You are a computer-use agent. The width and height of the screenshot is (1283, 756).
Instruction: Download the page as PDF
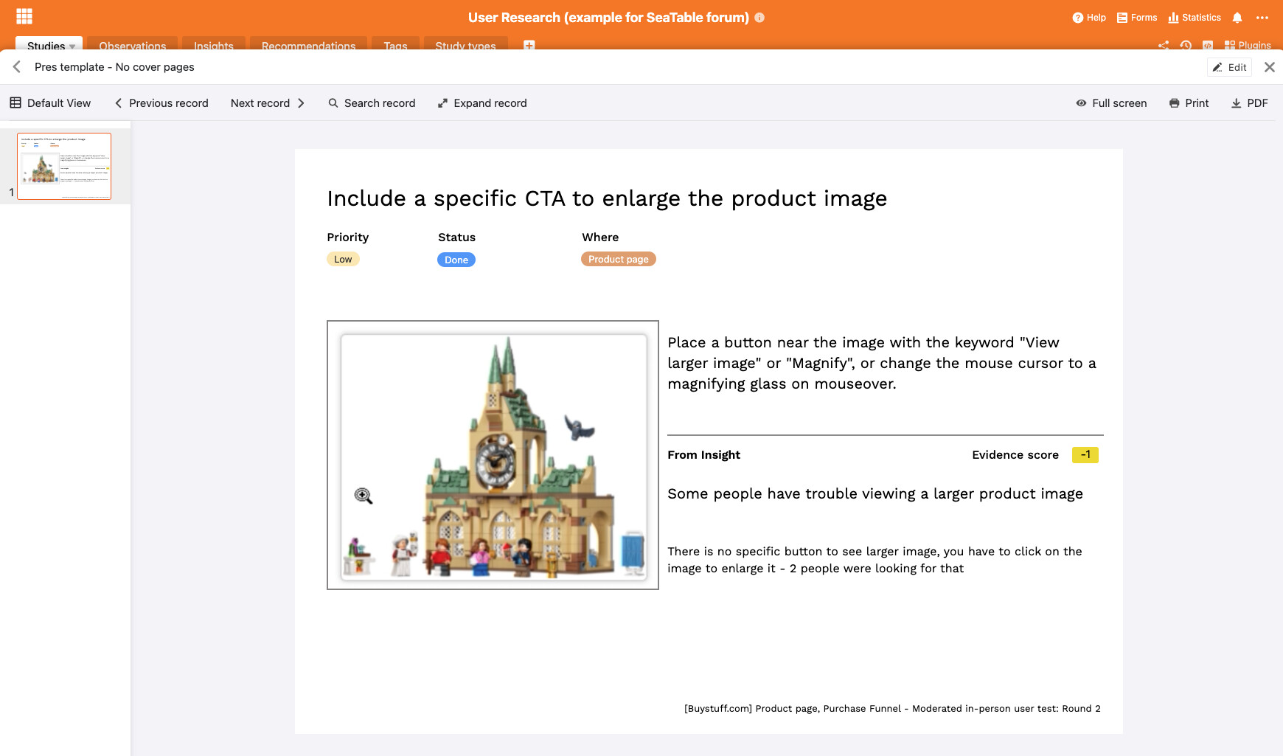pyautogui.click(x=1249, y=103)
